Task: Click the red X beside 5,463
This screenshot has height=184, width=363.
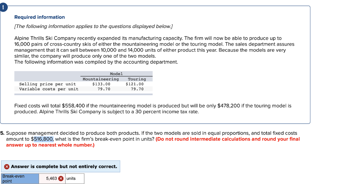Action: [x=61, y=178]
